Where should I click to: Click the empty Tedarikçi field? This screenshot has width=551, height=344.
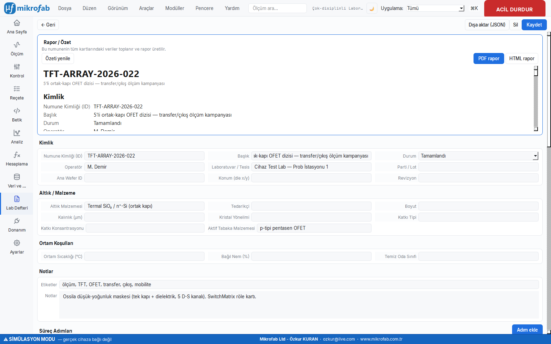point(311,206)
